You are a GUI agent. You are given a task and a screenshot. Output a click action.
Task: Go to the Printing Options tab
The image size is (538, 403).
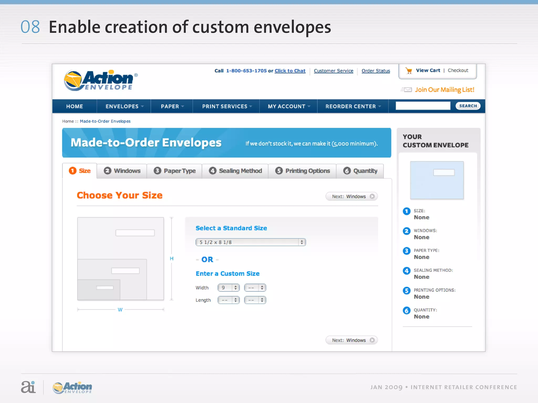click(302, 171)
